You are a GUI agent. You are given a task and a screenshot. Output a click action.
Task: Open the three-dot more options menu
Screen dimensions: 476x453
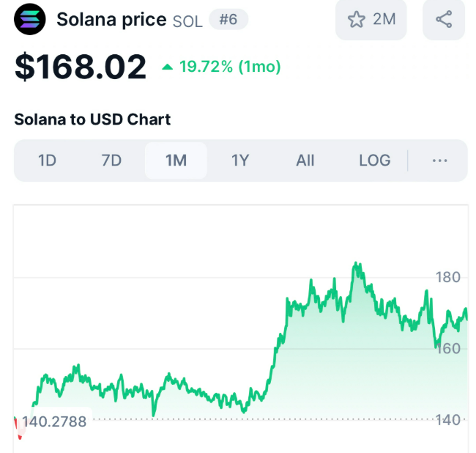[x=439, y=161]
